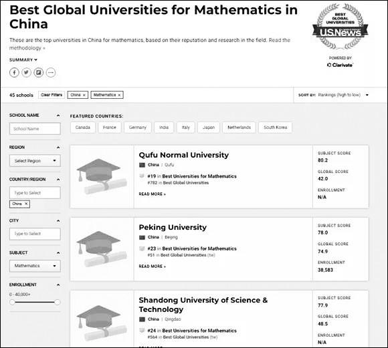Select Germany from featured countries

click(x=138, y=128)
